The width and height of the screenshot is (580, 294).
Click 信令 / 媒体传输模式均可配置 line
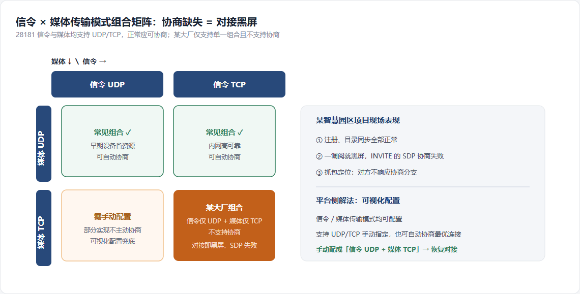coord(359,219)
